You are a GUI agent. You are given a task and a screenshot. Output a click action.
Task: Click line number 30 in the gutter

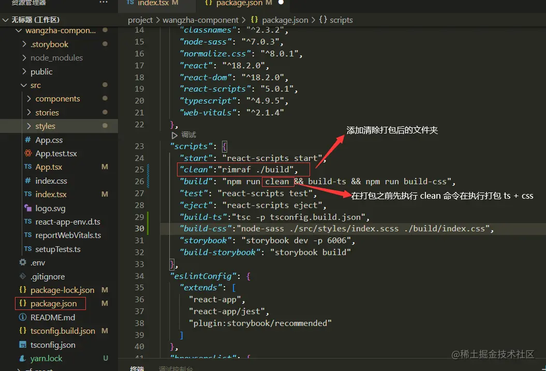pos(139,229)
